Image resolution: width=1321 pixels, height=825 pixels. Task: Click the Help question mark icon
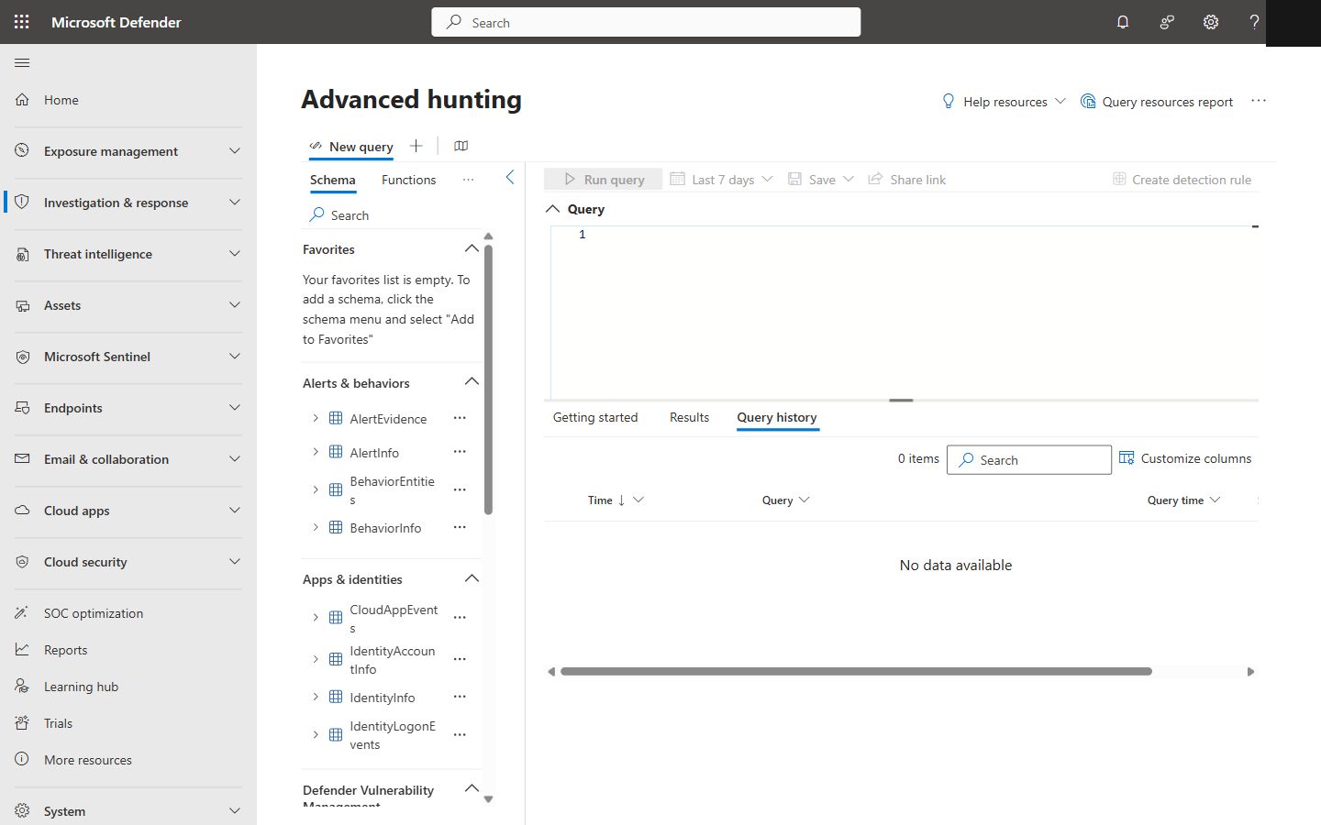tap(1254, 21)
